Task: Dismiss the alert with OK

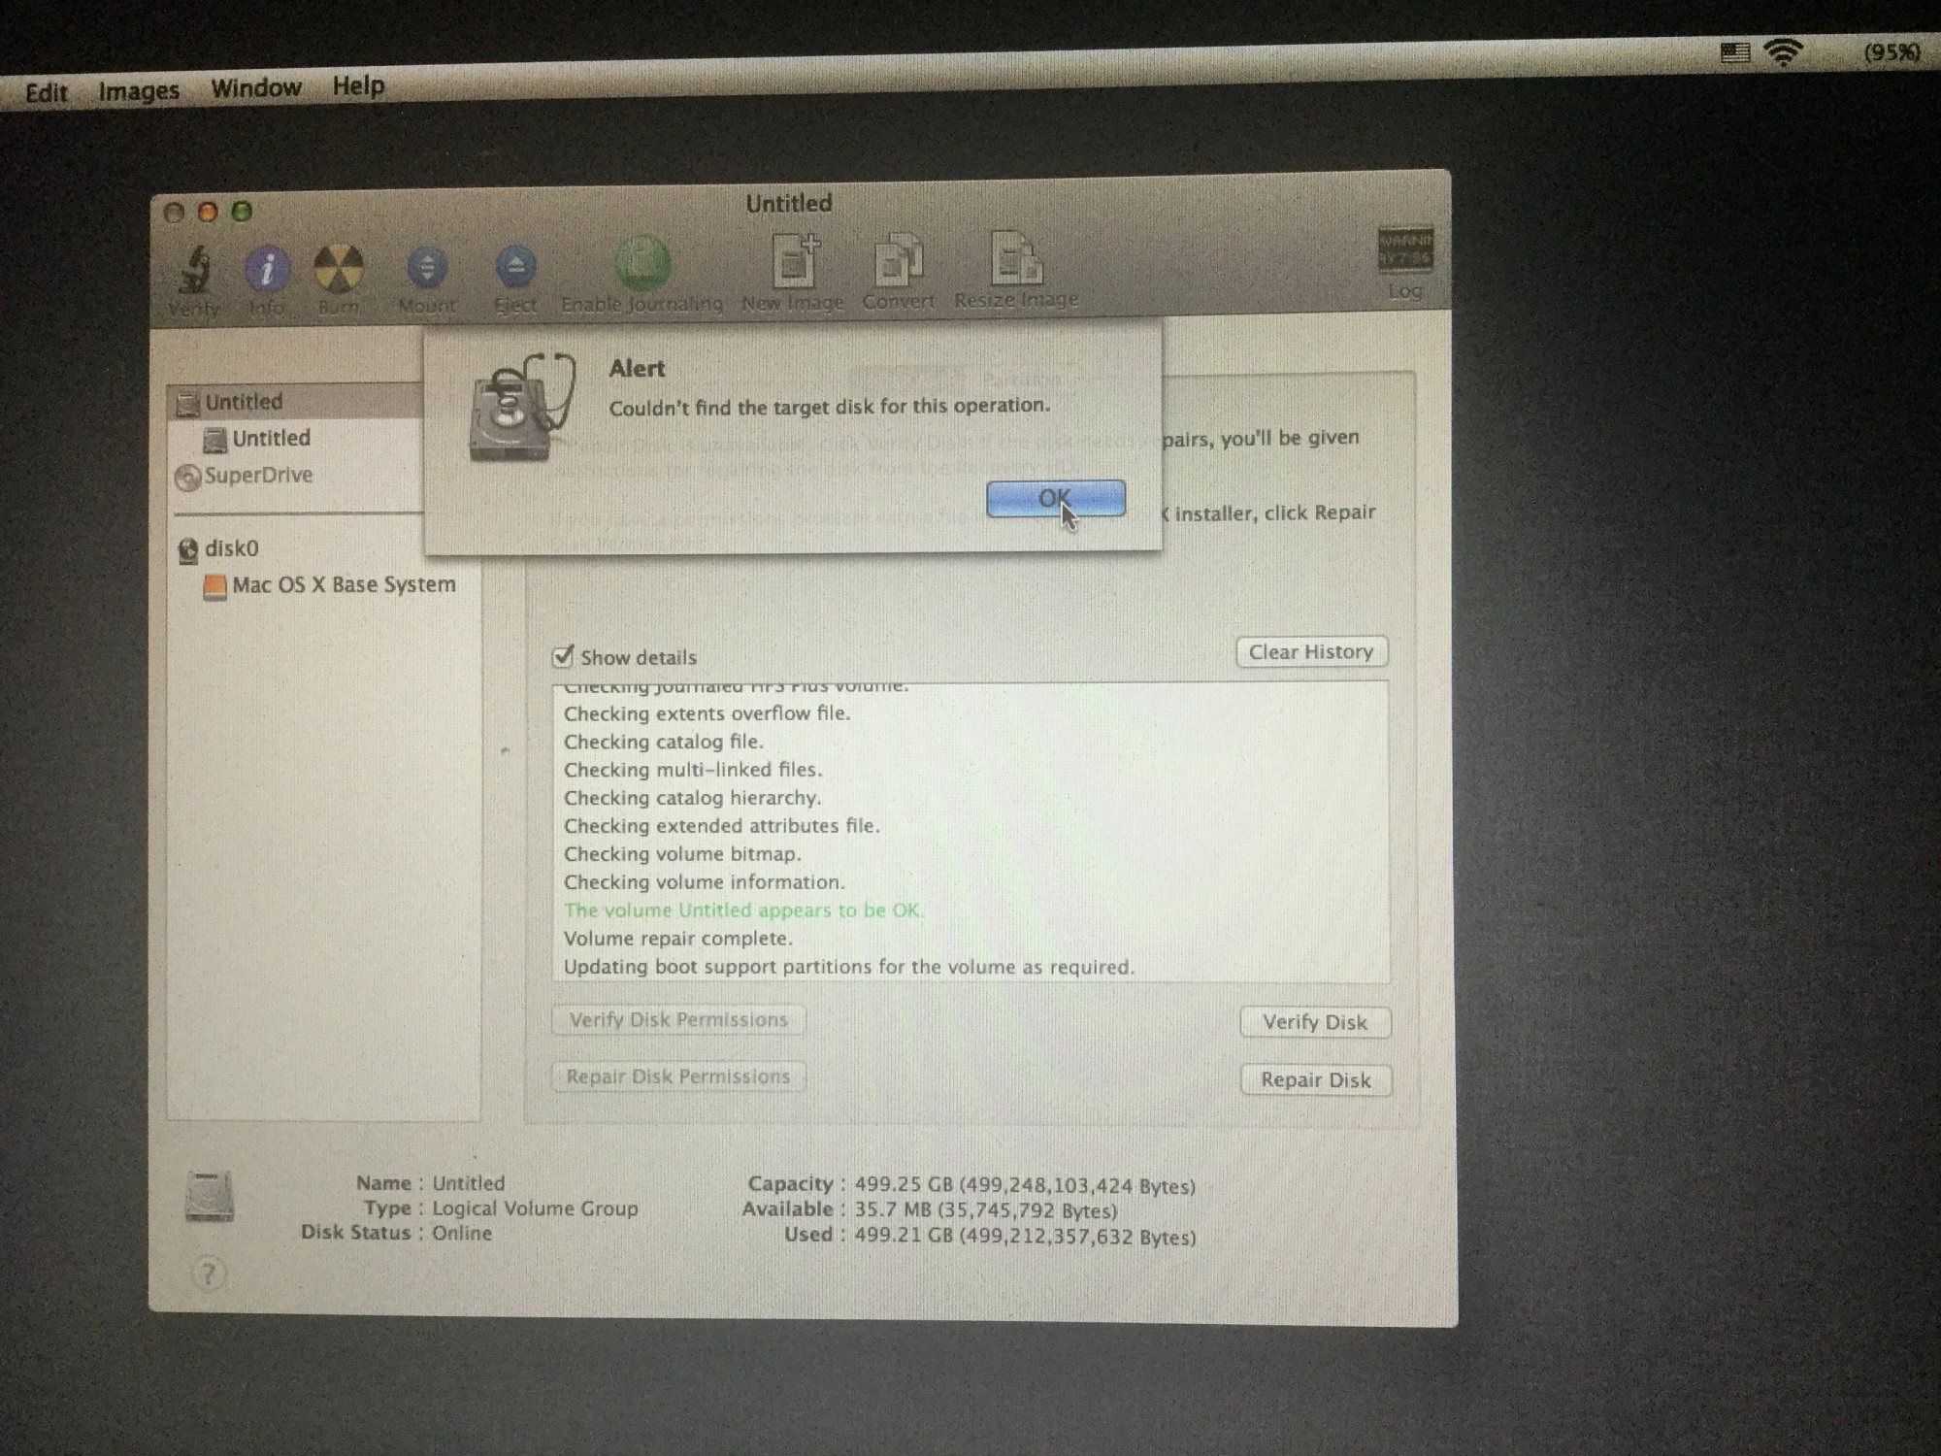Action: tap(1055, 499)
